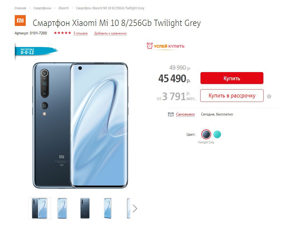
Task: Click the Купить в рассрочку button
Action: pyautogui.click(x=232, y=96)
